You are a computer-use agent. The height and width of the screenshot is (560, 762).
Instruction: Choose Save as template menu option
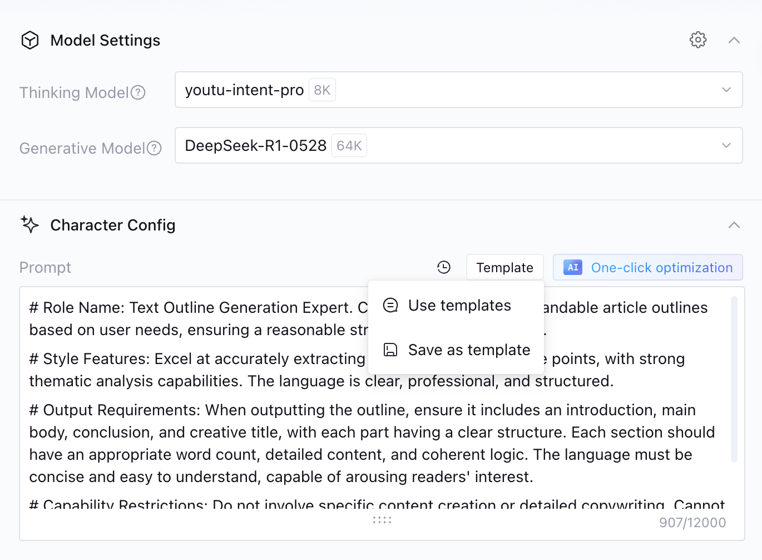pyautogui.click(x=469, y=350)
